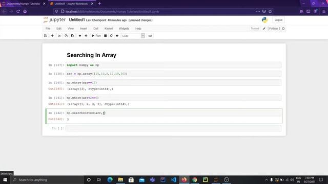Open the command palette keyboard icon
This screenshot has height=184, width=328.
tap(150, 36)
